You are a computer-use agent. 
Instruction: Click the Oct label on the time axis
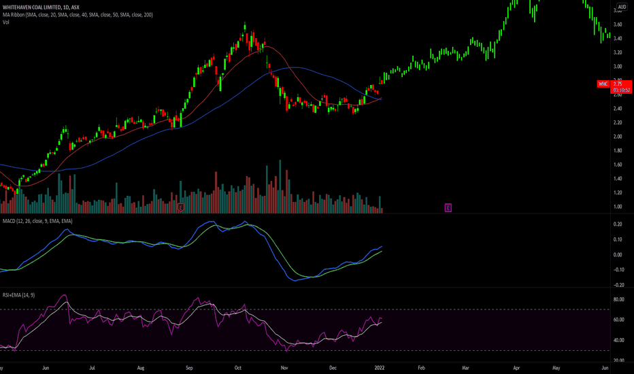coord(238,368)
